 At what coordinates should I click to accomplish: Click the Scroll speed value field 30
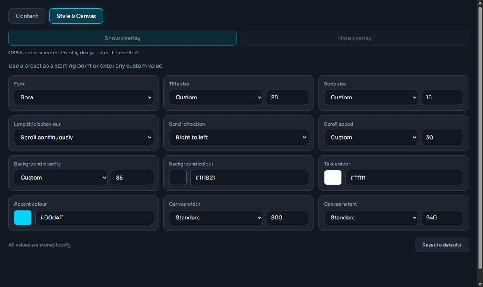click(442, 137)
